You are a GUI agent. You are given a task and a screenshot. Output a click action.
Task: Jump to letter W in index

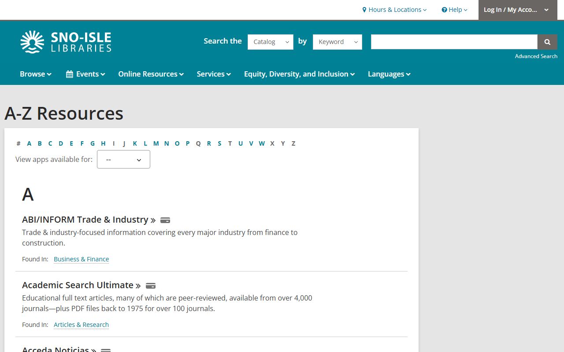(262, 143)
